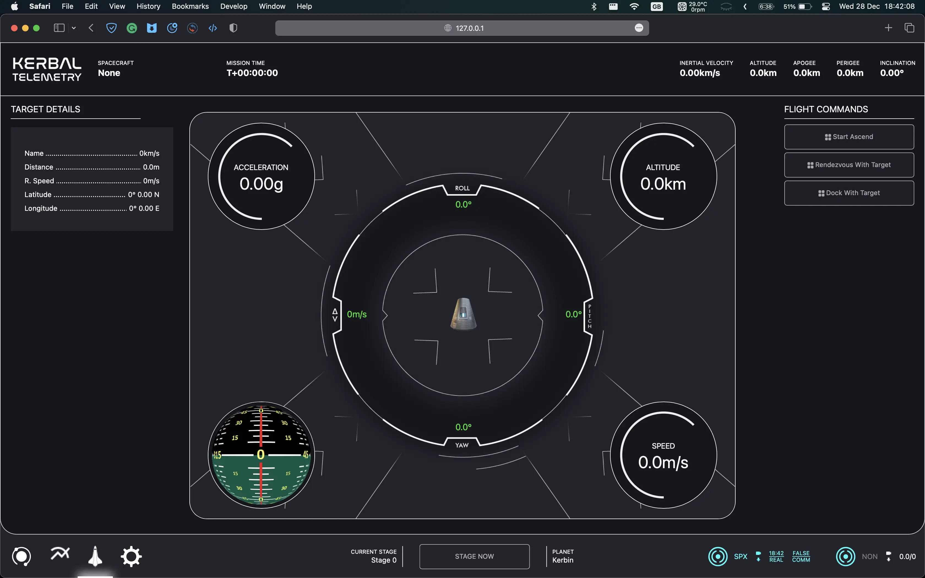Image resolution: width=925 pixels, height=578 pixels.
Task: Click the mission time T+00:00:00
Action: [252, 73]
